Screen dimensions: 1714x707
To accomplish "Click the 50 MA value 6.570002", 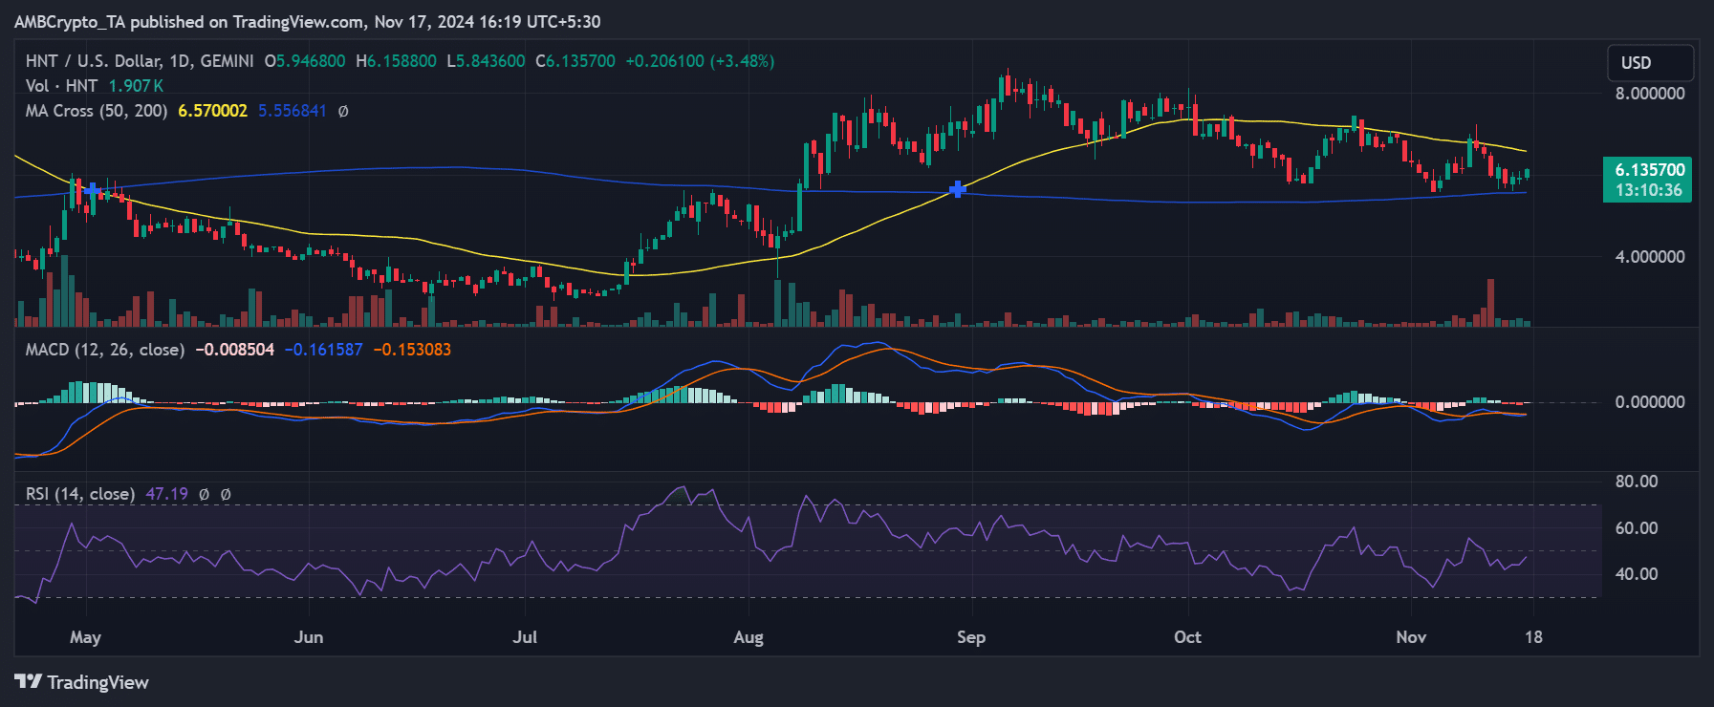I will (212, 111).
